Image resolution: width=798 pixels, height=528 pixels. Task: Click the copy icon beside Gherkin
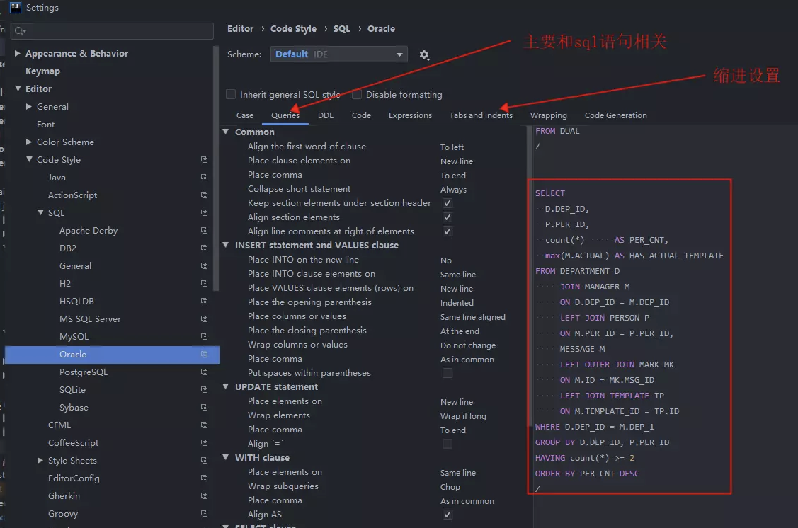coord(204,496)
